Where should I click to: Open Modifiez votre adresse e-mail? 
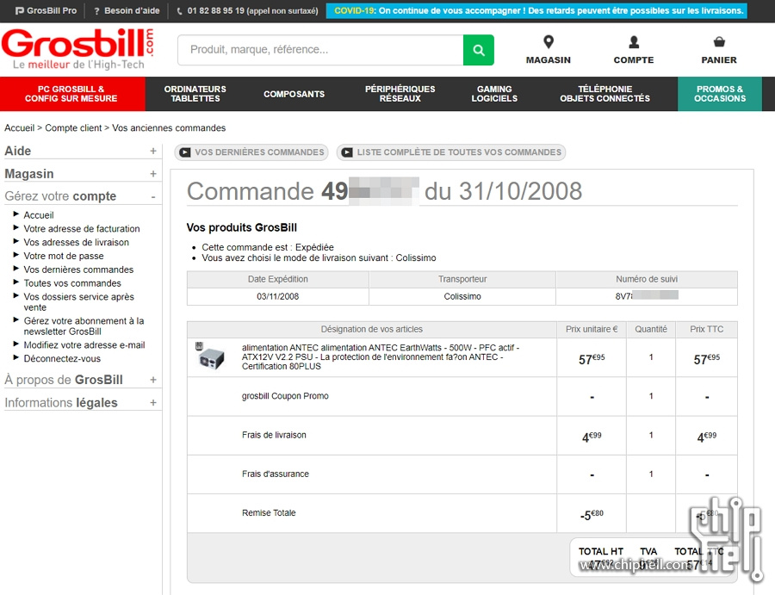click(84, 345)
